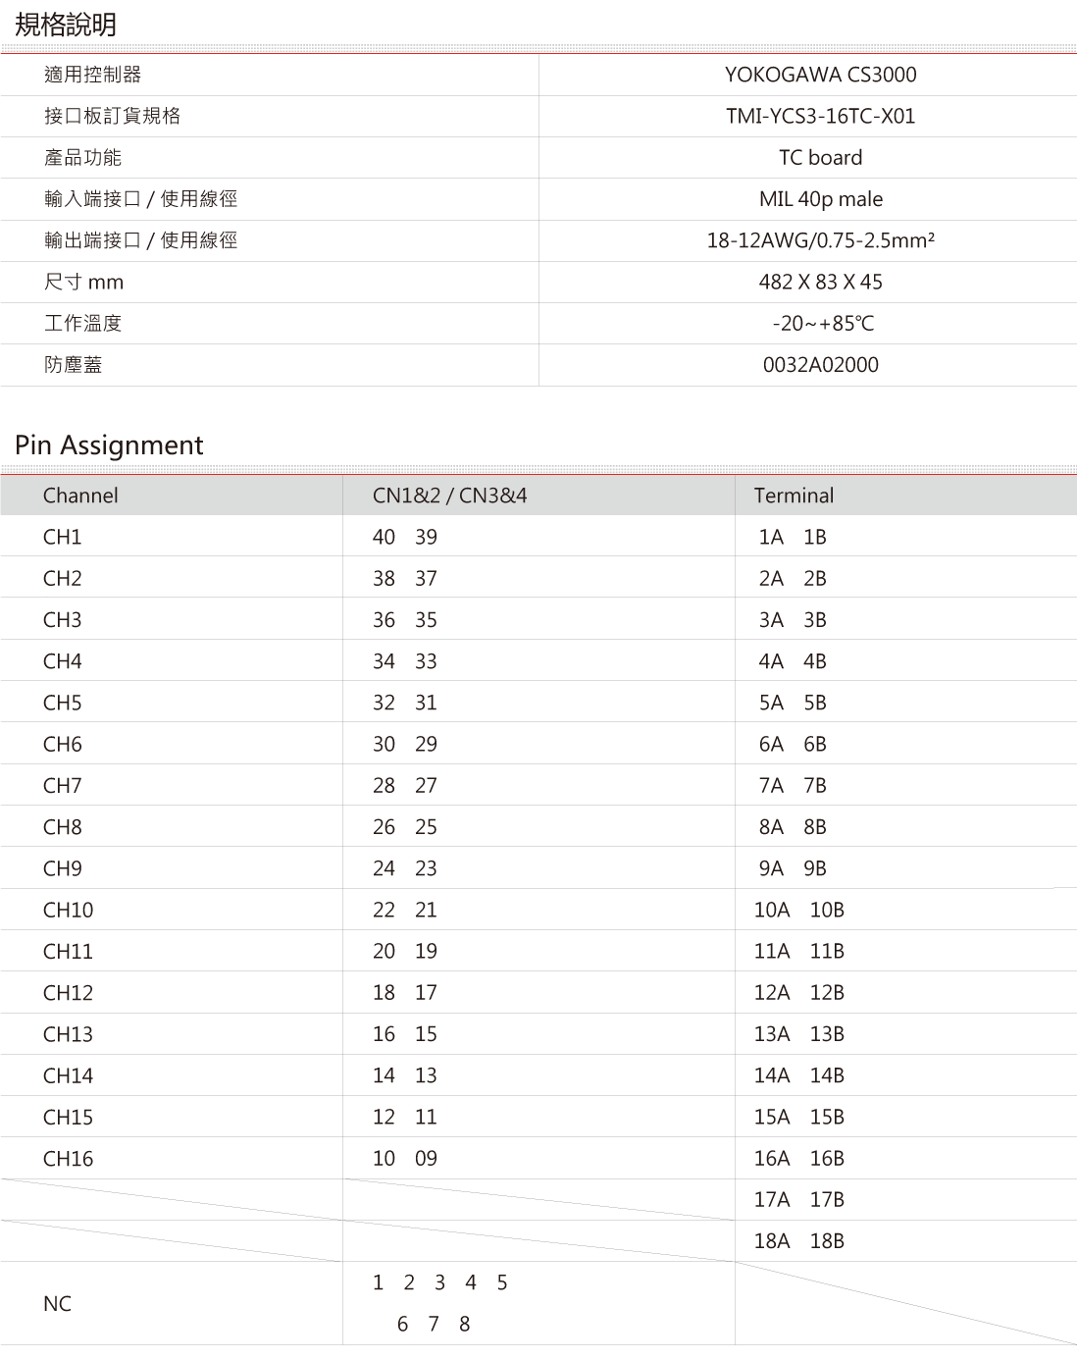The image size is (1077, 1359).
Task: Click the 0032A02000 dust cover code
Action: pos(820,364)
